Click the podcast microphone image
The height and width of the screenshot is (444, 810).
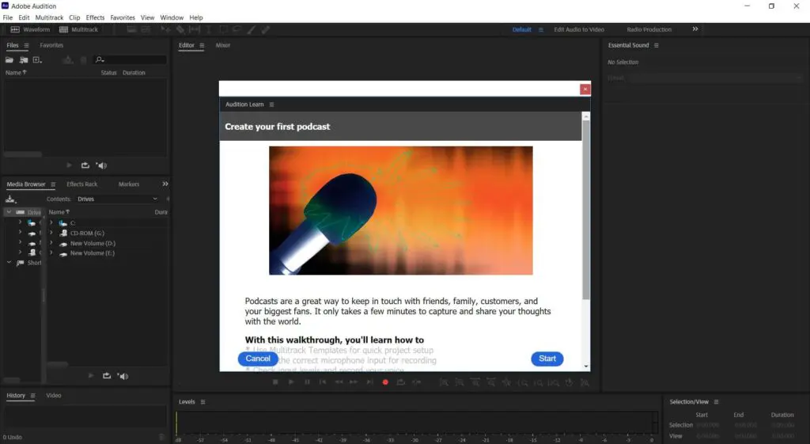(401, 211)
